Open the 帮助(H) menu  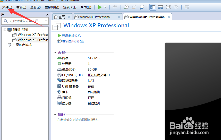86,7
